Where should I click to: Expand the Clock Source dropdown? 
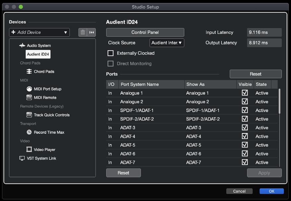(167, 43)
